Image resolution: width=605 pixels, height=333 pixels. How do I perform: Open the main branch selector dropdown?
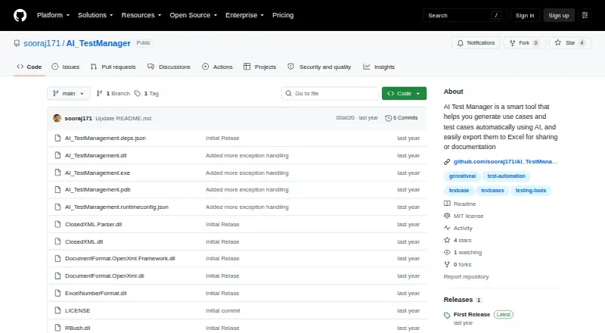pyautogui.click(x=69, y=94)
